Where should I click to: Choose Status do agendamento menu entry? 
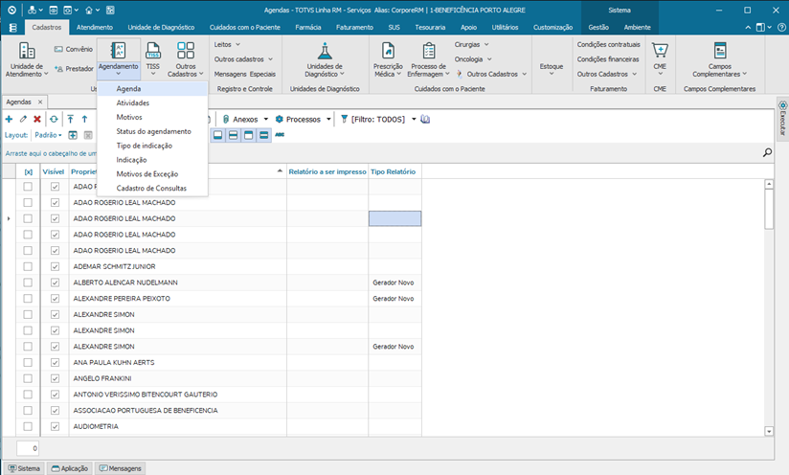[152, 131]
